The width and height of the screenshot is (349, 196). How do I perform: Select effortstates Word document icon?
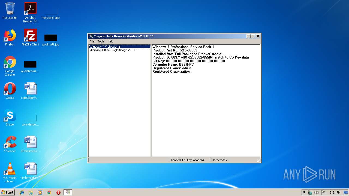[30, 144]
